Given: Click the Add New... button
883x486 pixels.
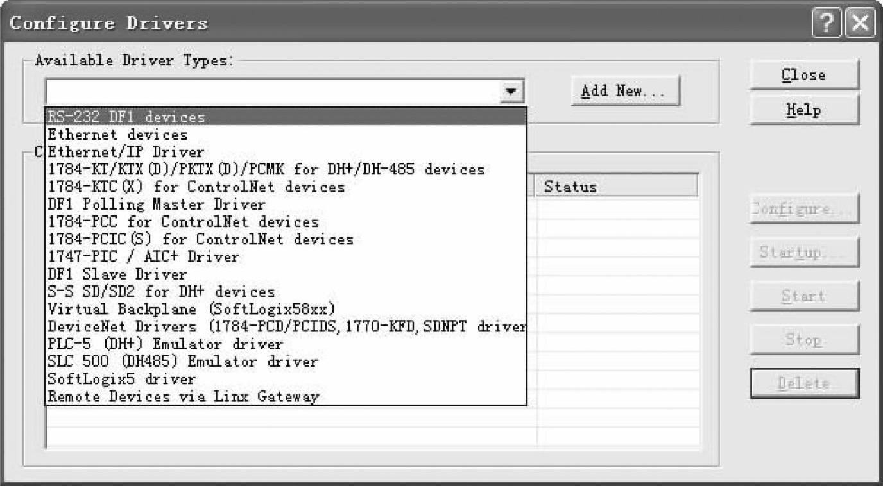Looking at the screenshot, I should pyautogui.click(x=625, y=91).
